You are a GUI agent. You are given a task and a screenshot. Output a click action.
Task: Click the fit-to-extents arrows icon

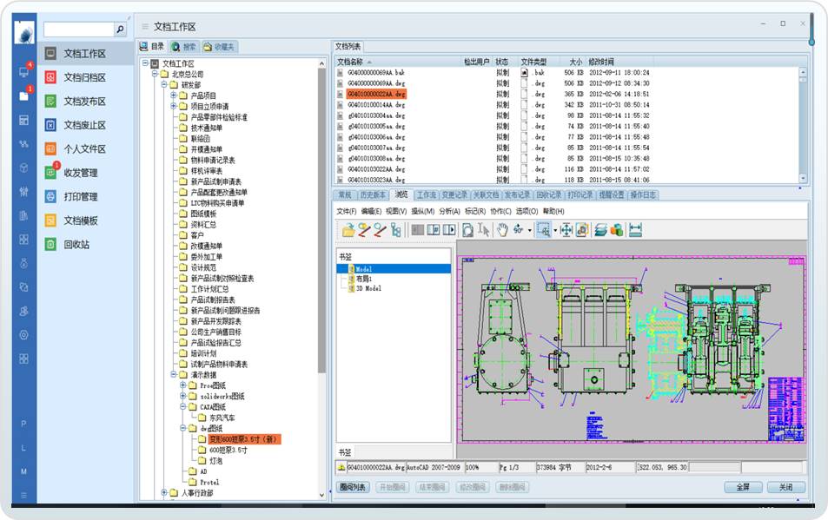pos(566,230)
